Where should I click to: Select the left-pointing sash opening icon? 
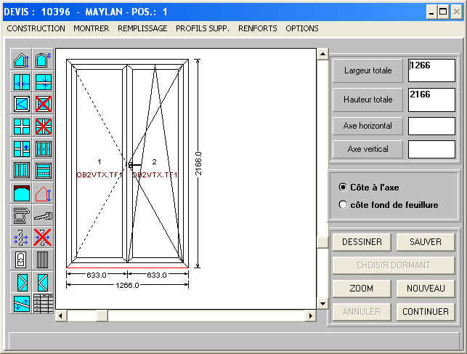(43, 282)
